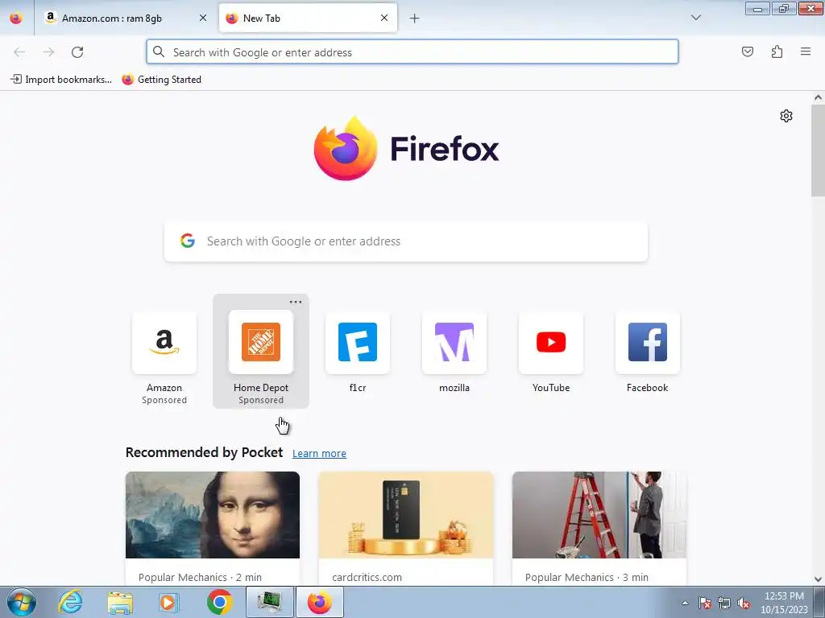Close the Amazon.com ram 8gb tab
This screenshot has width=825, height=618.
pyautogui.click(x=202, y=18)
